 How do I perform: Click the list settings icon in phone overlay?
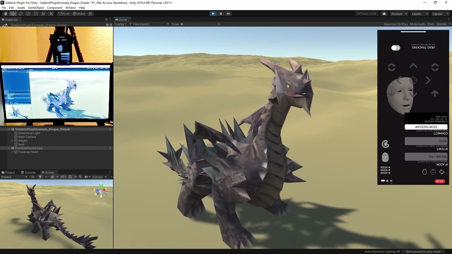385,170
